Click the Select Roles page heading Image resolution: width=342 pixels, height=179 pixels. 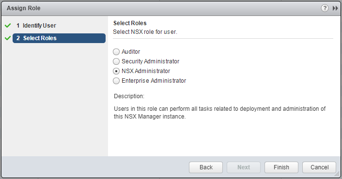point(130,23)
